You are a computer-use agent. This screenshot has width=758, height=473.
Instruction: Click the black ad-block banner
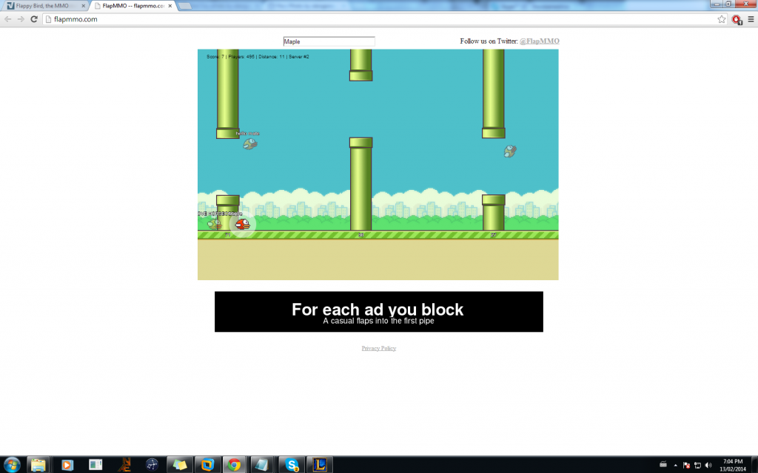[x=378, y=312]
